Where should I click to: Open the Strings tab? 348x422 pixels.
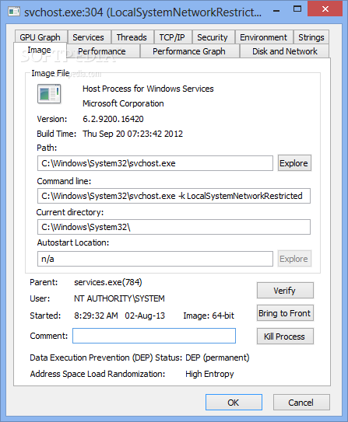(x=311, y=37)
